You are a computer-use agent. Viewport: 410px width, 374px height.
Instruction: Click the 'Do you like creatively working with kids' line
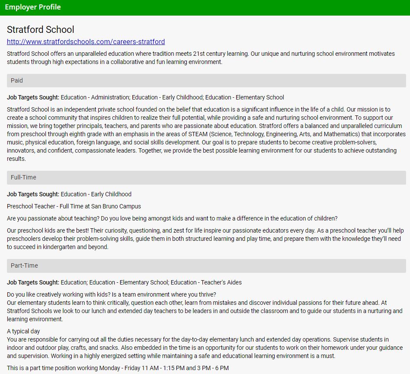111,294
